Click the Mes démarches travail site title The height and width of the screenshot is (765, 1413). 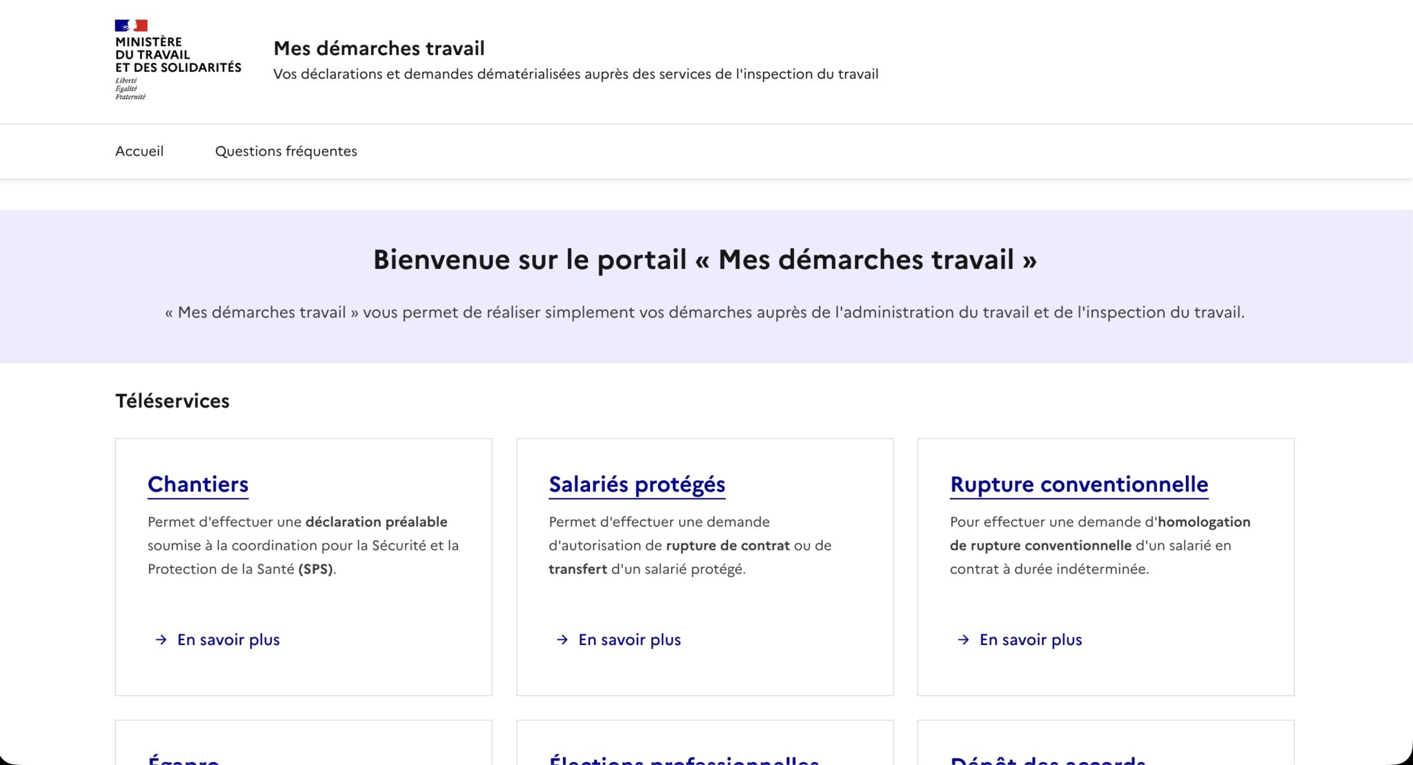point(379,48)
